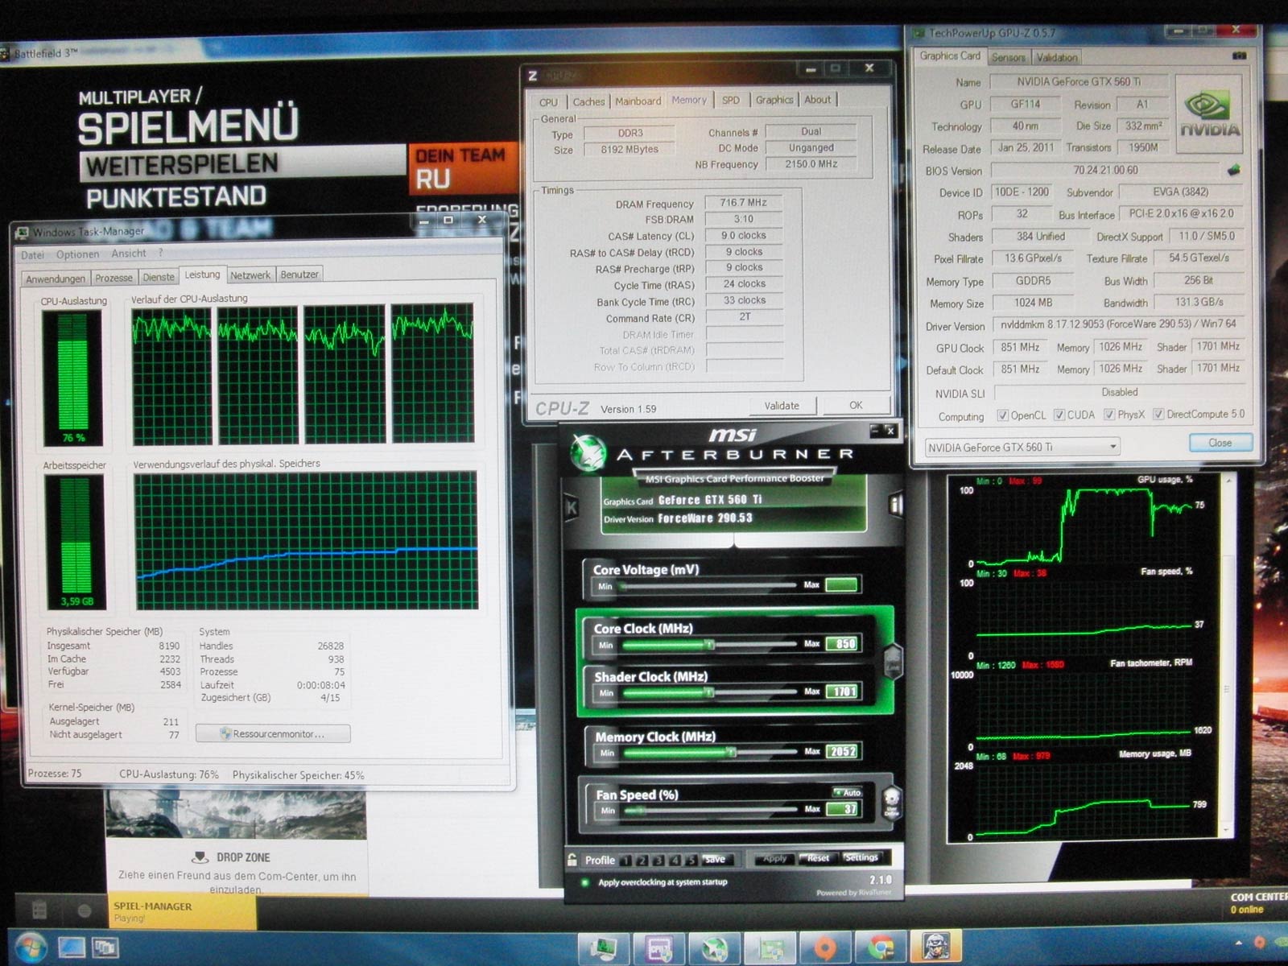1288x966 pixels.
Task: Click Weiterspielen in Battlefield 3 menu
Action: pos(182,164)
